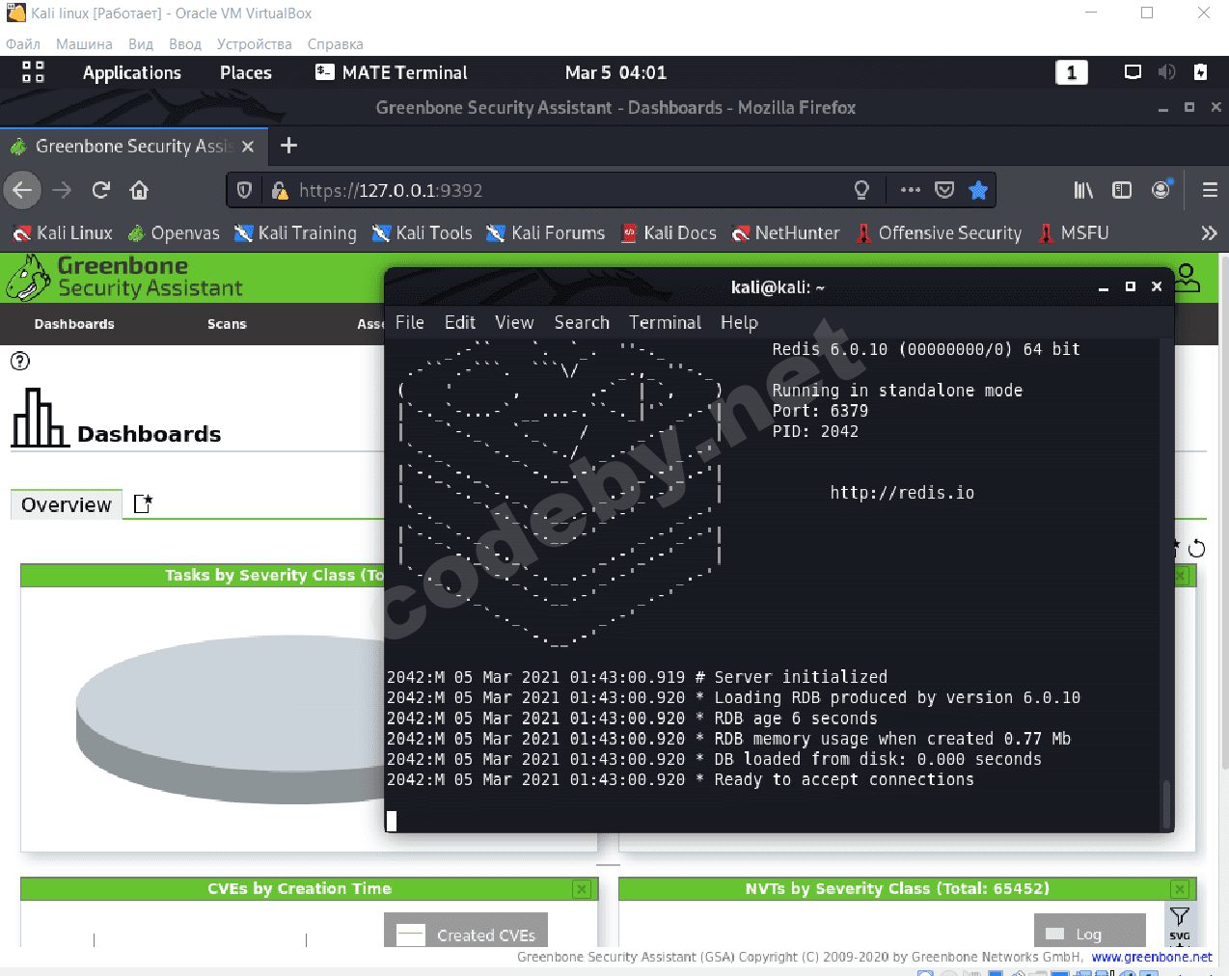
Task: Reload the current Firefox page
Action: pos(101,190)
